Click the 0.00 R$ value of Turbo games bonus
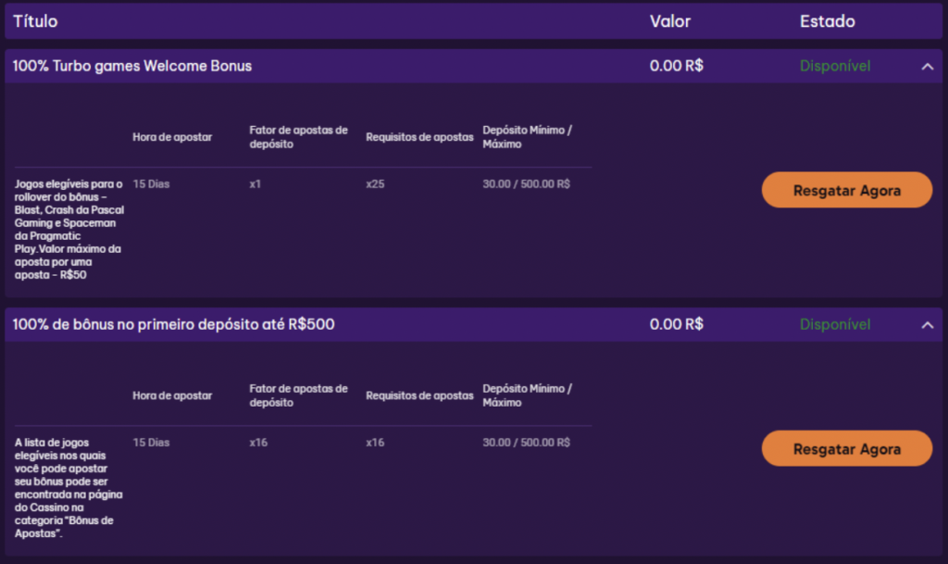Screen dimensions: 948x564 677,66
